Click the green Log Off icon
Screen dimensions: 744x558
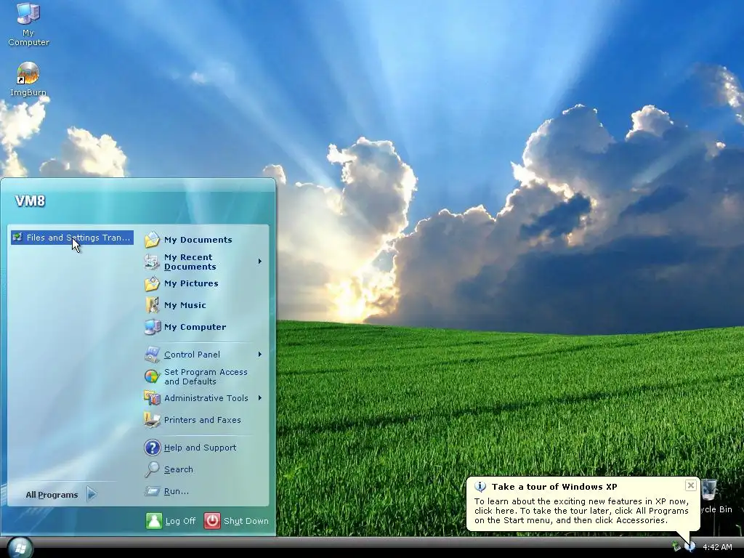click(x=153, y=520)
